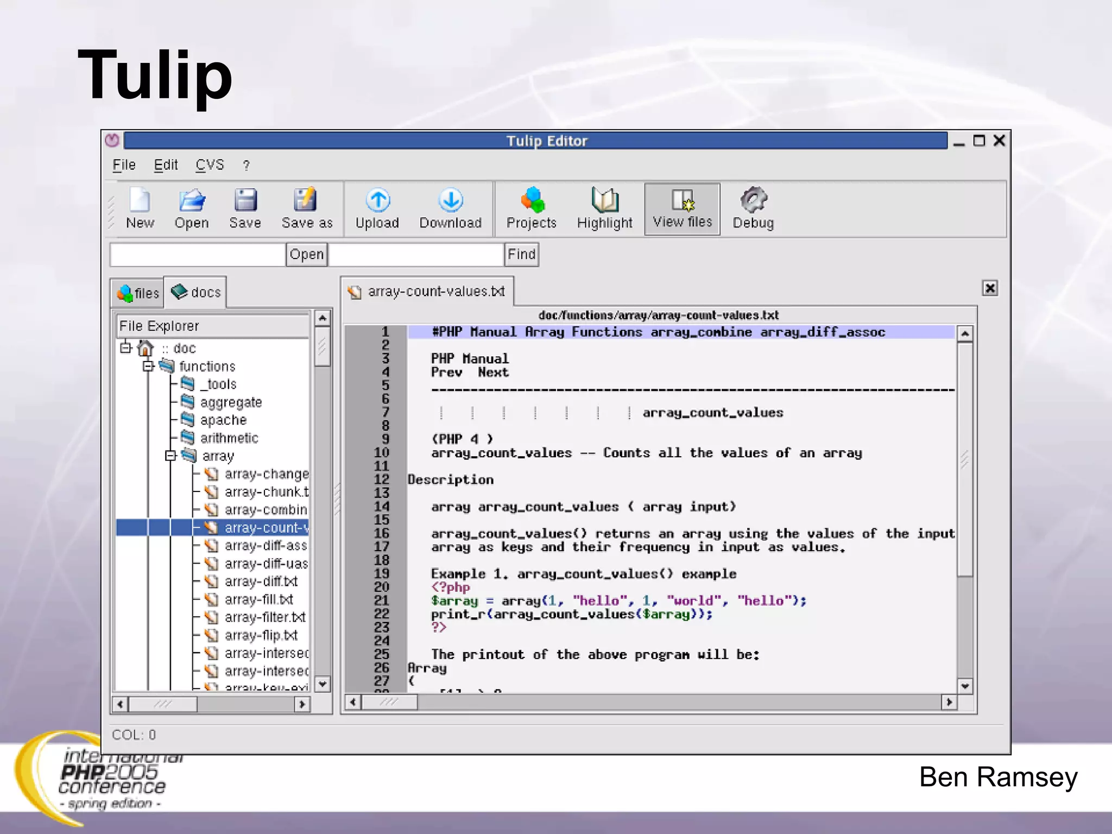Click the editor horizontal scrollbar thumb
Screen dimensions: 1112x834
[x=389, y=702]
